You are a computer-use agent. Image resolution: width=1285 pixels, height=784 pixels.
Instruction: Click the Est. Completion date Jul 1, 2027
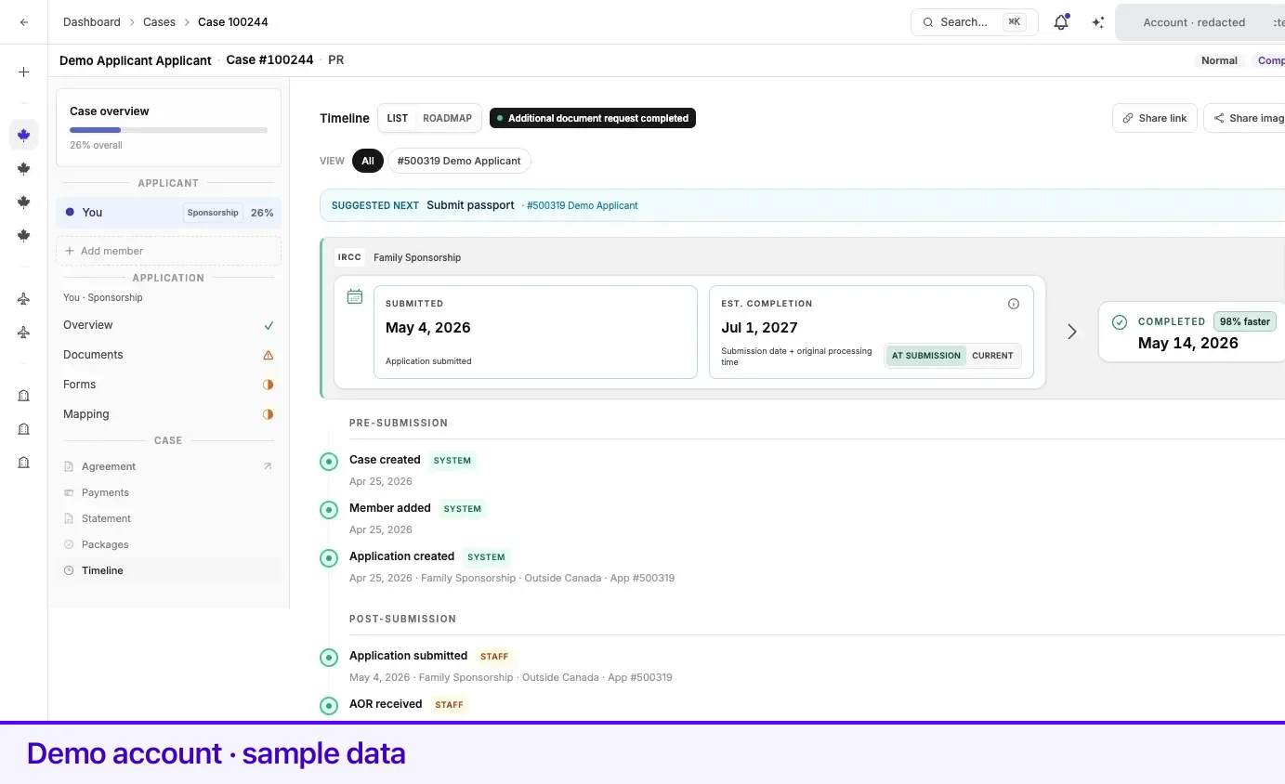759,328
